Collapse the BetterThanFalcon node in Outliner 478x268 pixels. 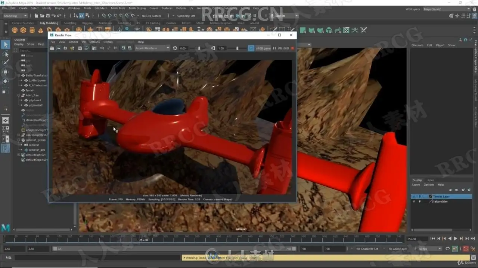tap(19, 76)
